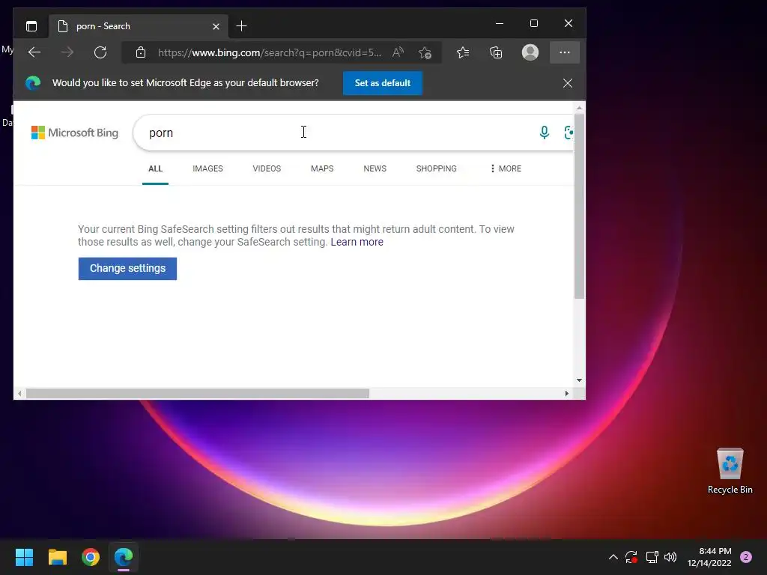Viewport: 767px width, 575px height.
Task: Dismiss the default browser prompt
Action: [568, 83]
